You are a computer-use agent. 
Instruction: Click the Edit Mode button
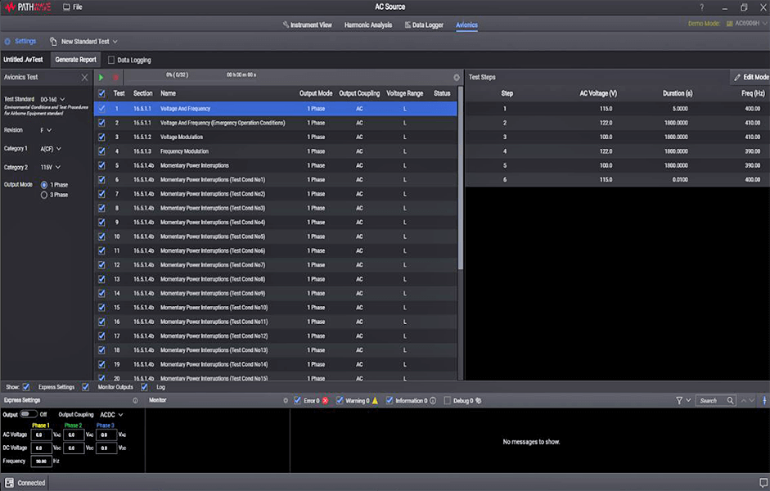point(750,77)
